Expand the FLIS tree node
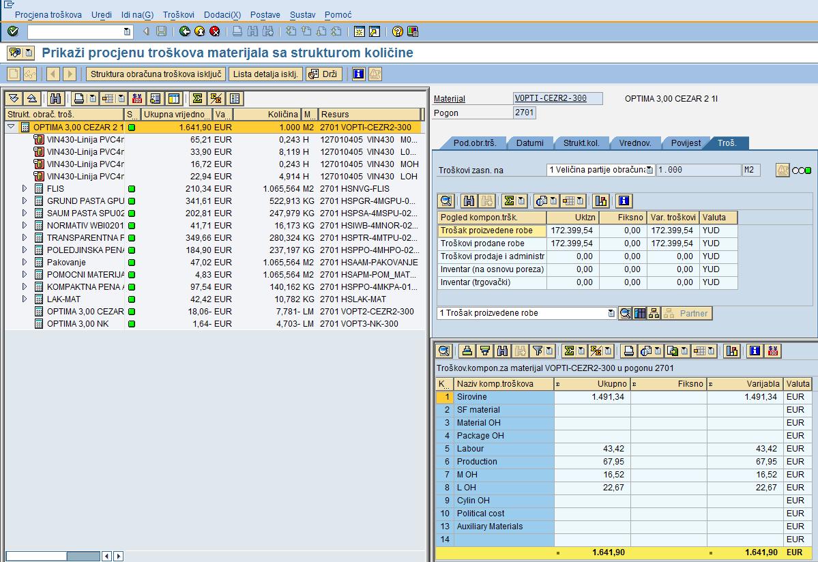This screenshot has width=818, height=562. click(x=25, y=189)
